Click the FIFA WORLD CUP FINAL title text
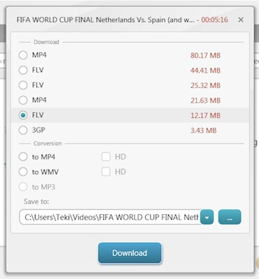 pos(55,20)
